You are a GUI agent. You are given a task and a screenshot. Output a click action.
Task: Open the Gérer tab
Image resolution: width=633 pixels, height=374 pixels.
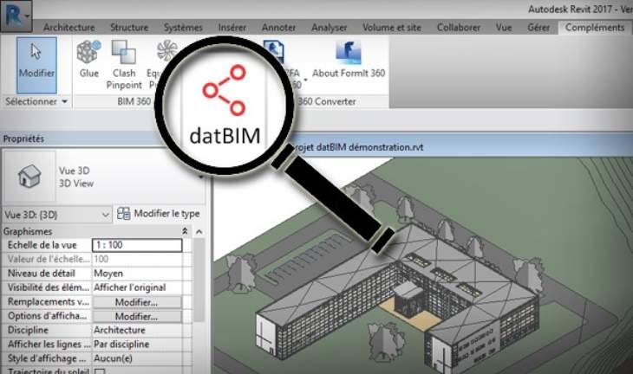click(x=538, y=28)
